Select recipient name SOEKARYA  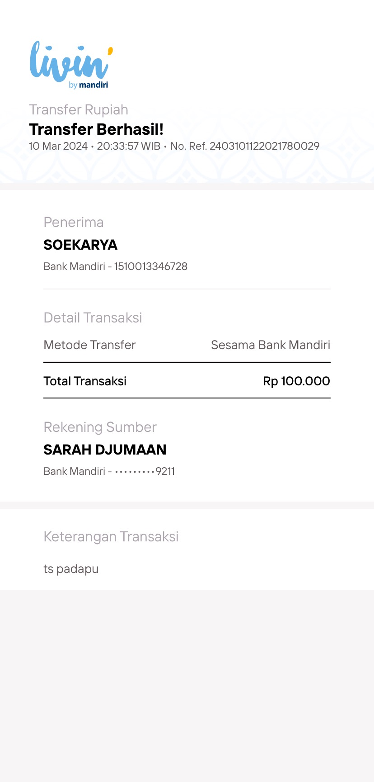pyautogui.click(x=80, y=245)
